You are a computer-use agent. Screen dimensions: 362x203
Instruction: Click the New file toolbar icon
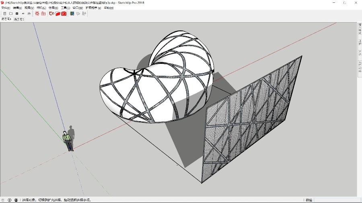pyautogui.click(x=4, y=14)
